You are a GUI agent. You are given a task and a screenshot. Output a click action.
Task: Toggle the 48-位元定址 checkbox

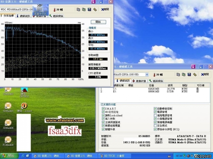pos(103,112)
